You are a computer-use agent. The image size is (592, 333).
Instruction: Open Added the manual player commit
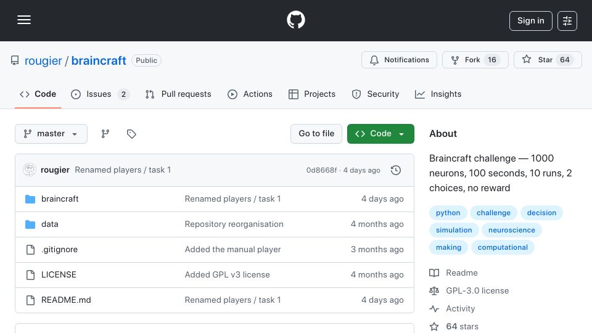[x=232, y=250]
